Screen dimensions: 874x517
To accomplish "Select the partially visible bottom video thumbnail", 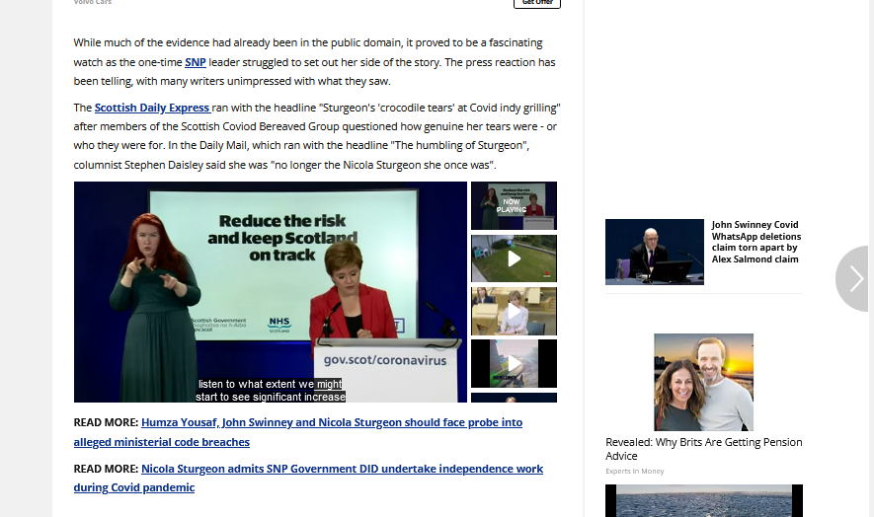I will tap(514, 398).
